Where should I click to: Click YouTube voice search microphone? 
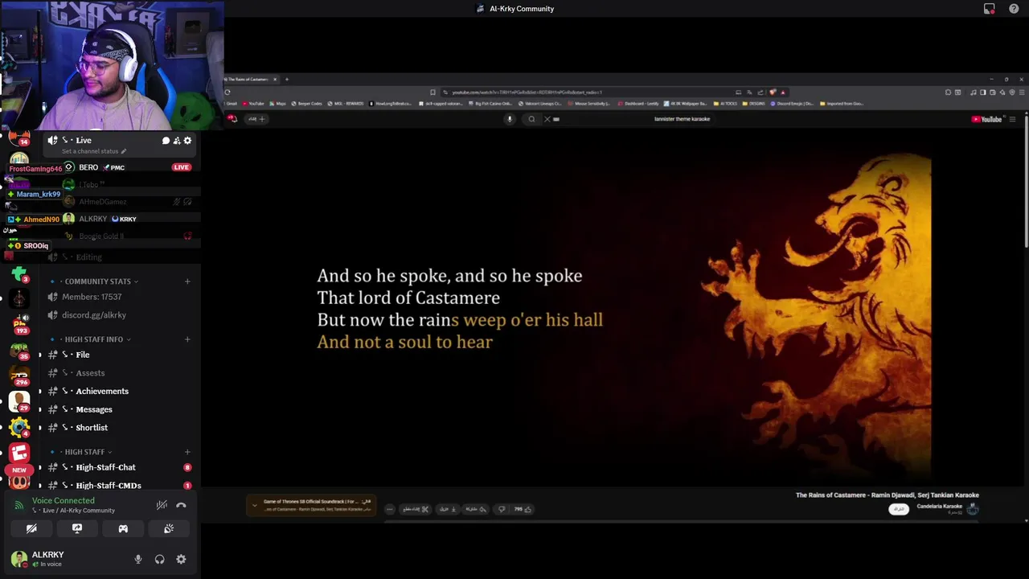coord(509,119)
